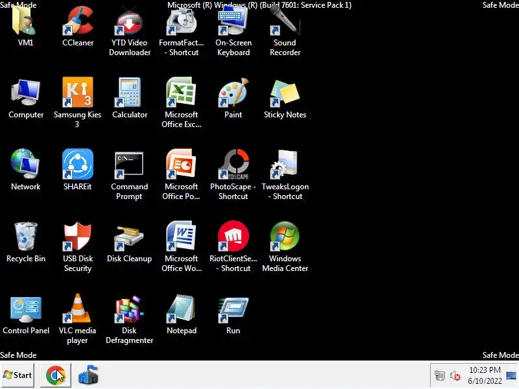Click the Disk Cleanup icon
This screenshot has width=519, height=389.
[x=129, y=238]
